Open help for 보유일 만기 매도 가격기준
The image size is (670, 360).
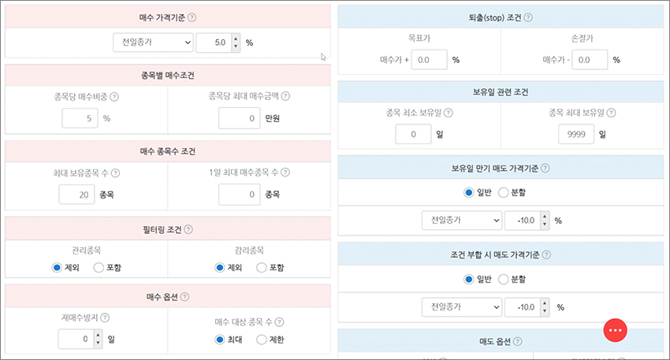pos(545,169)
